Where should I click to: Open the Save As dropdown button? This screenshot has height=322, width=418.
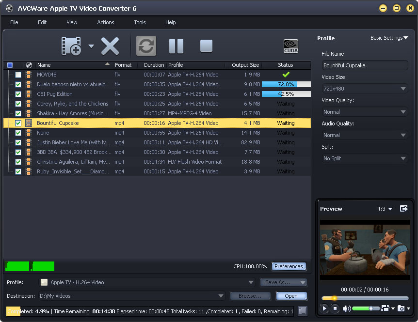(284, 282)
